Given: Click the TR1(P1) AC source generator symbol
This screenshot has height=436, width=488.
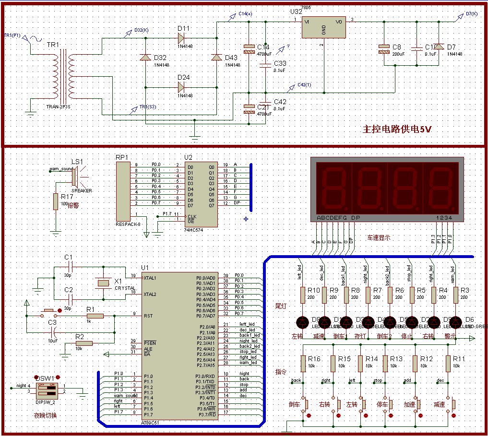Looking at the screenshot, I should [x=32, y=39].
